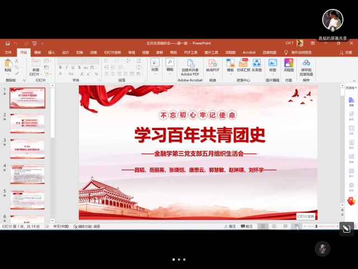Click the Comments (批注) button in status bar
This screenshot has width=358, height=269.
(x=247, y=226)
